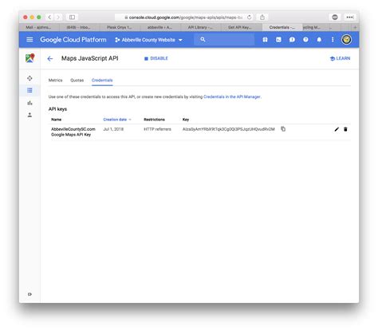
Task: Open the send feedback icon
Action: click(x=292, y=40)
